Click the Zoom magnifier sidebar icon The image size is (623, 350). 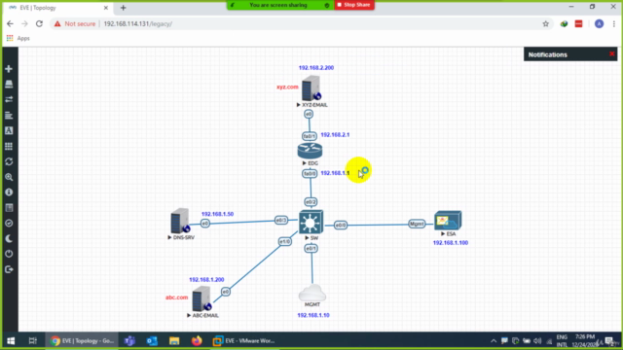point(9,177)
